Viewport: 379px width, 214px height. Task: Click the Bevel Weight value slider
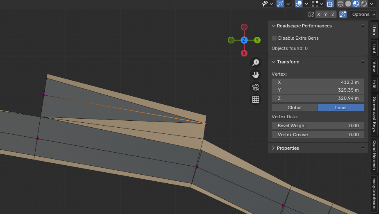pyautogui.click(x=318, y=126)
